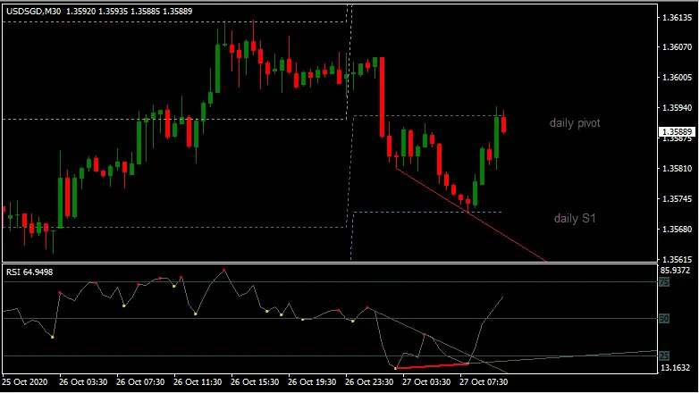Viewport: 699px width, 393px height.
Task: Click the RSI level 25 marker
Action: [x=664, y=356]
